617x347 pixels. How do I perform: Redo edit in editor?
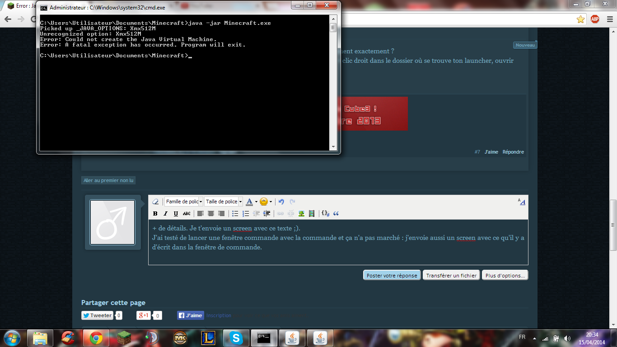(x=292, y=202)
